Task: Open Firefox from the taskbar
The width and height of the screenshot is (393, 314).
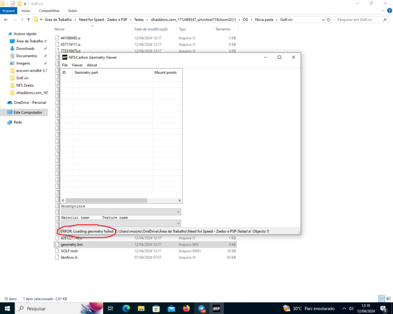Action: pyautogui.click(x=186, y=309)
